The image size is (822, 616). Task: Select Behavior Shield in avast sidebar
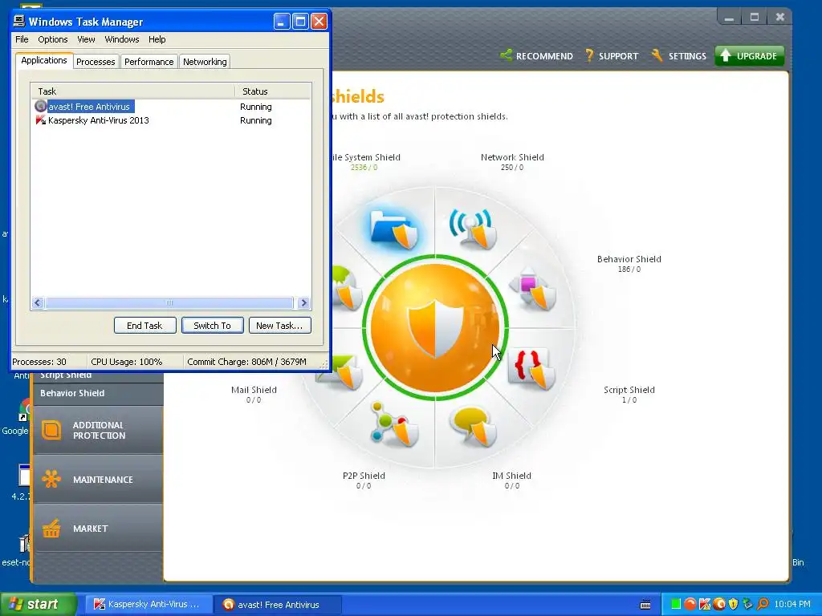pos(98,393)
